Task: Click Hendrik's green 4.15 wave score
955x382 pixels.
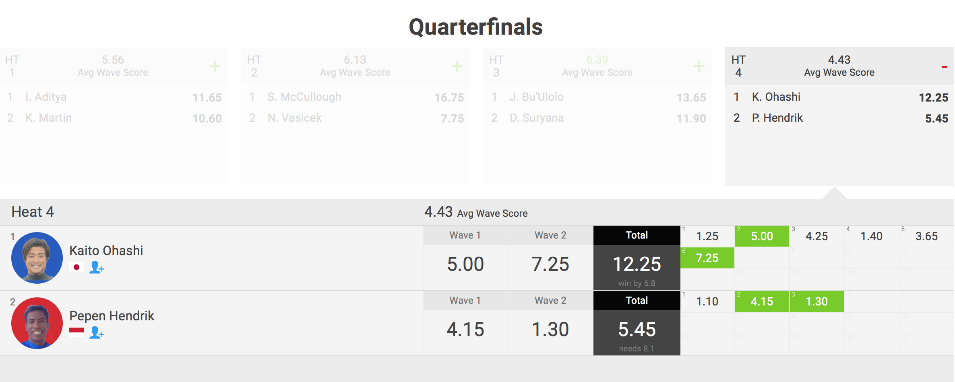Action: pyautogui.click(x=762, y=301)
